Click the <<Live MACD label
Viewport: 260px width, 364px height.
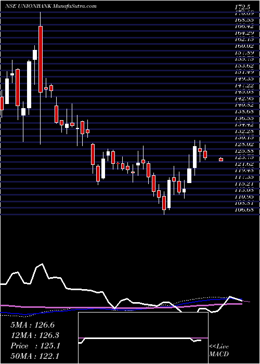click(x=219, y=350)
